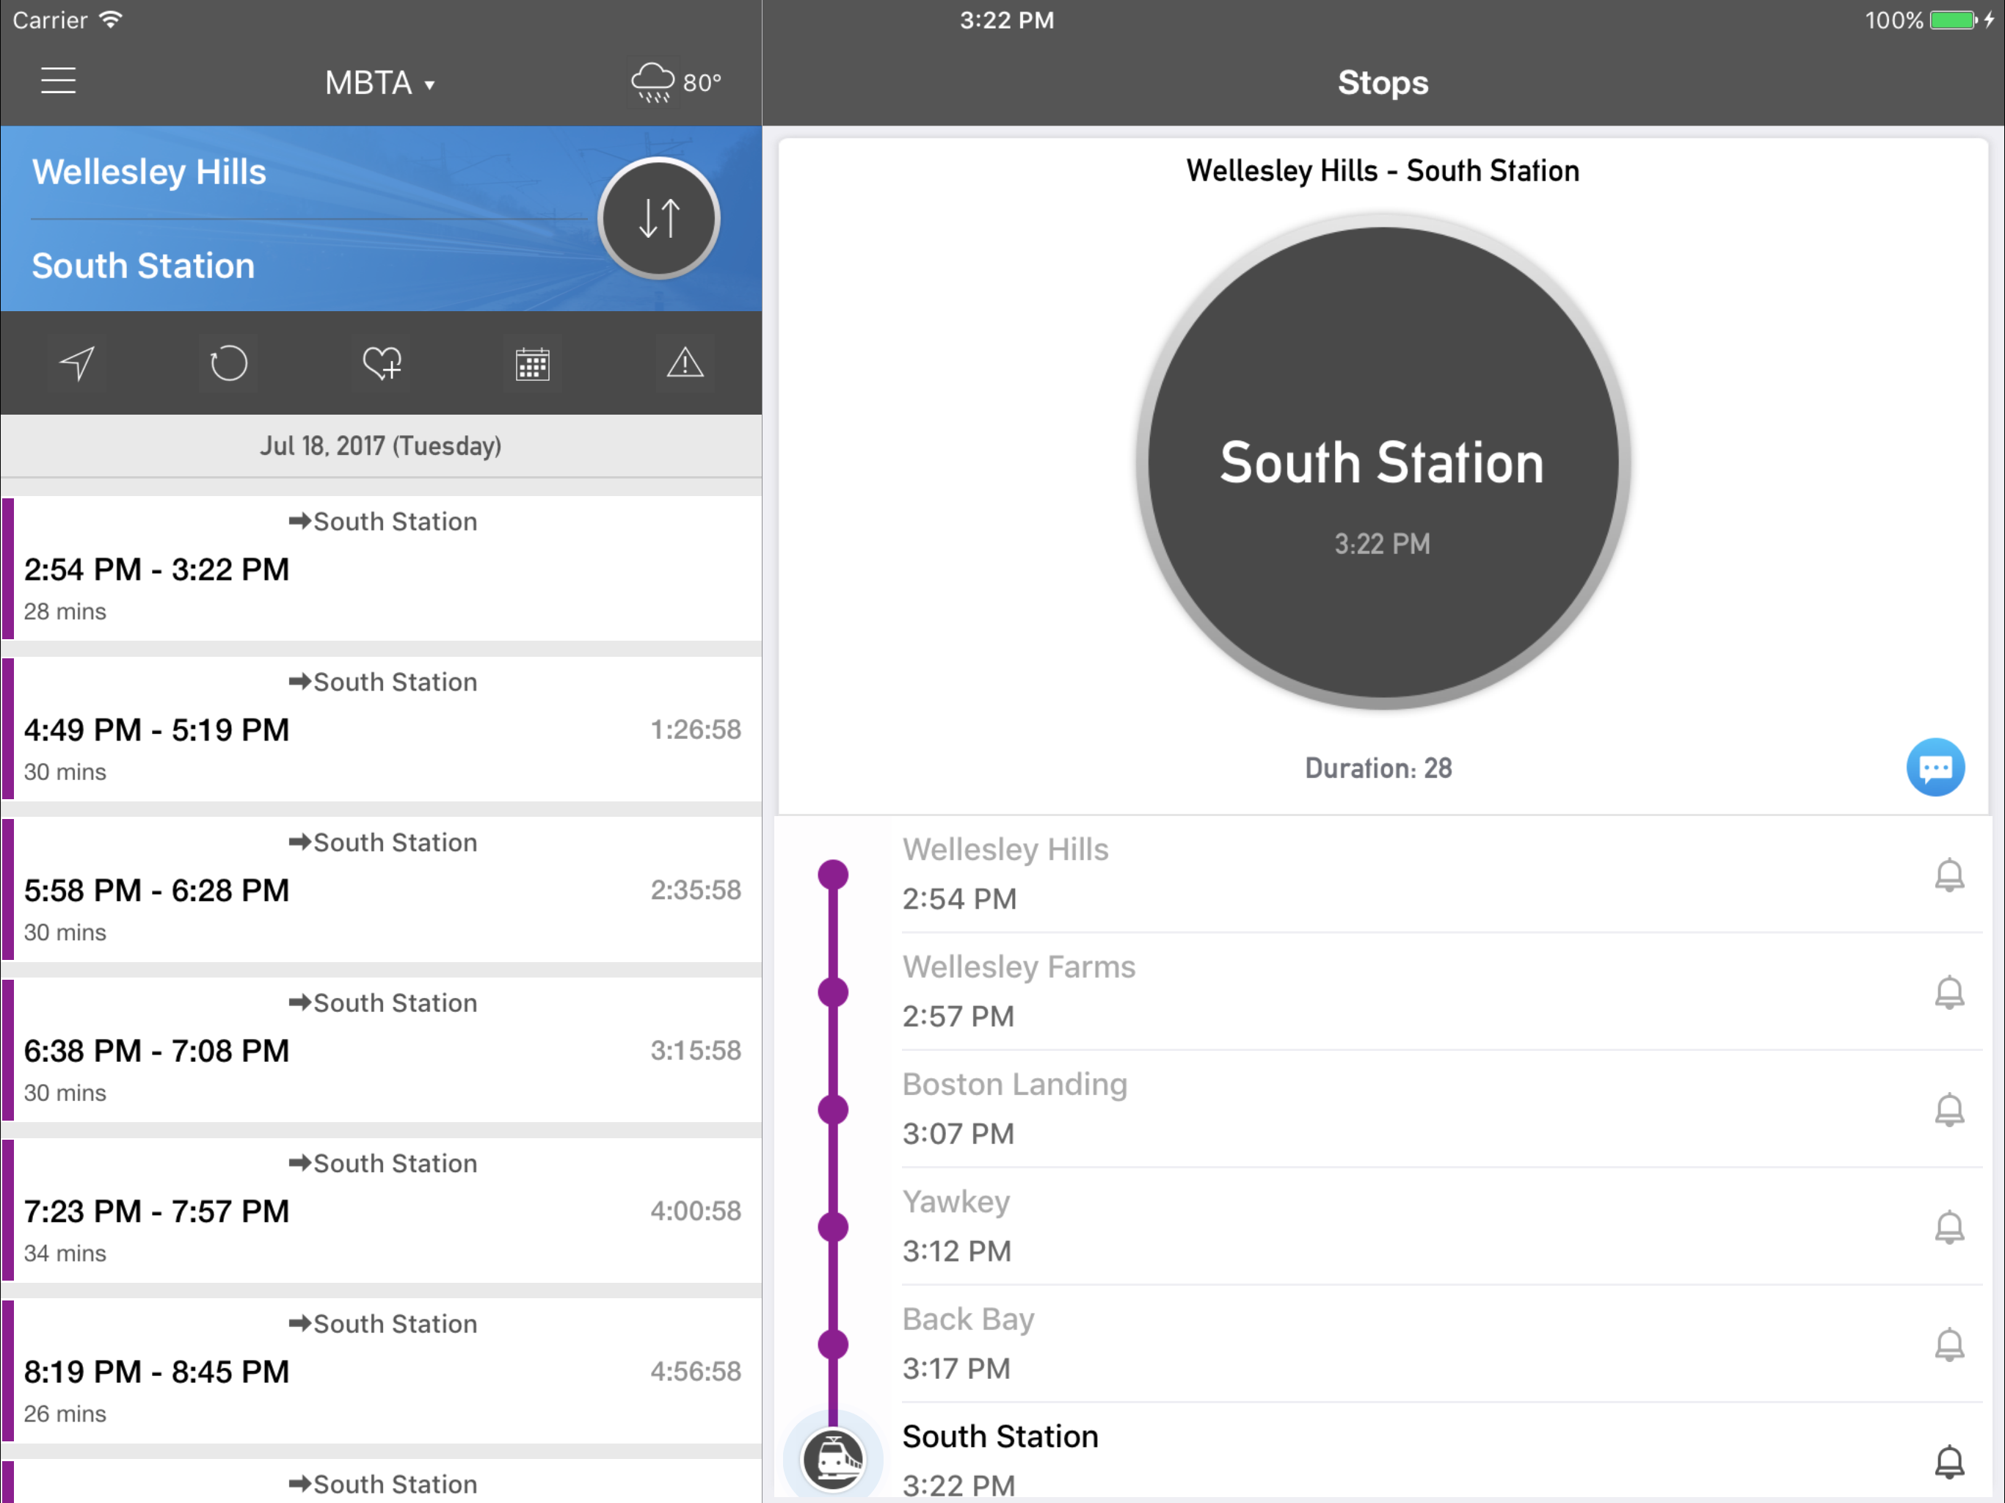Open the hamburger menu
Screen dimensions: 2005x1503
point(58,81)
